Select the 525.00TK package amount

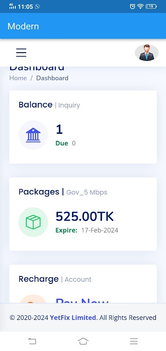84,216
